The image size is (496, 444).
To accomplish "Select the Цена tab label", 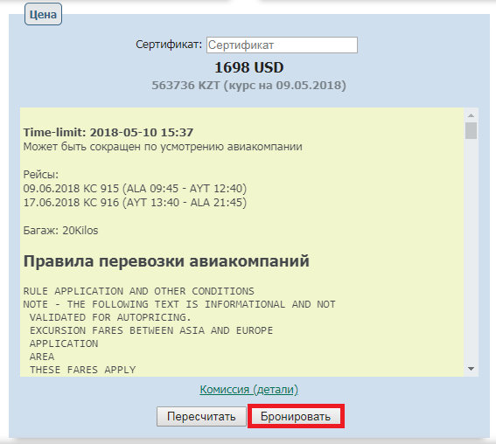I will [x=43, y=14].
